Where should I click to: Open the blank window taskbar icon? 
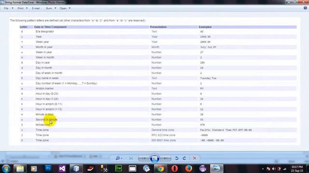point(132,169)
